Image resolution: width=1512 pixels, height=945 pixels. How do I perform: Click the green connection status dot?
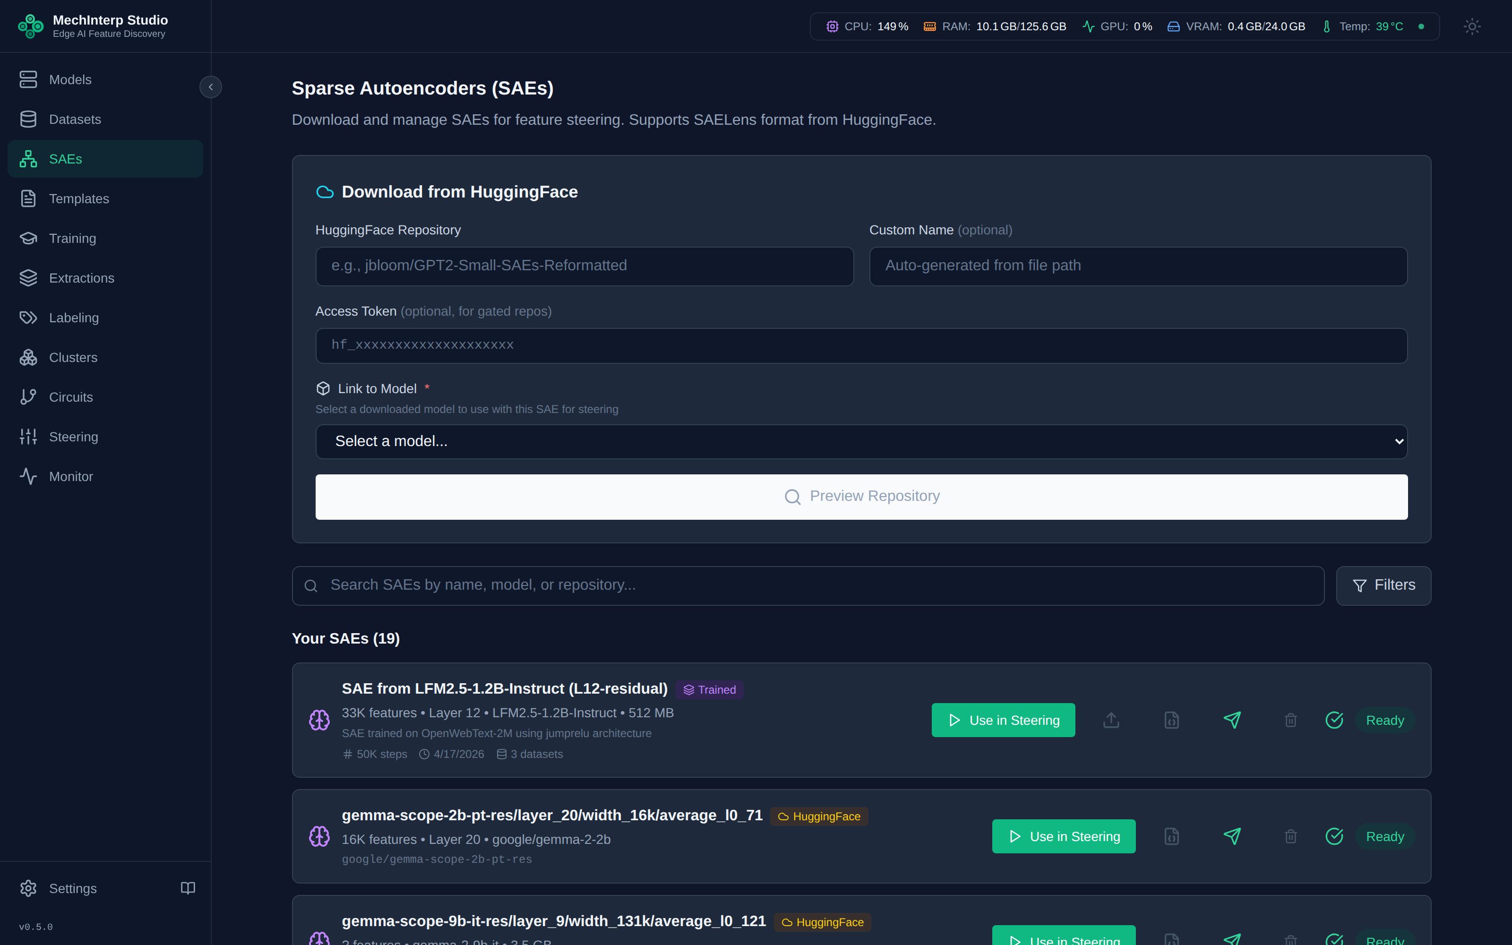1421,26
